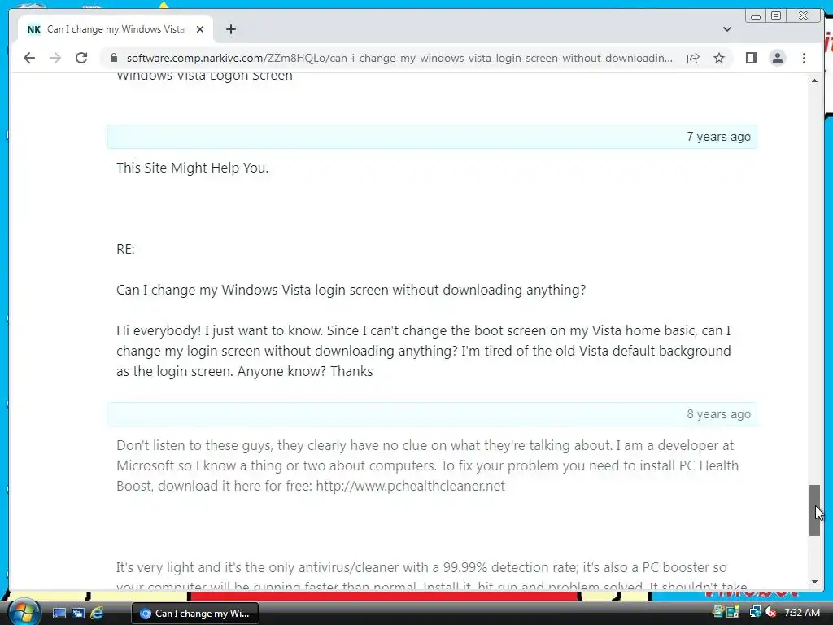Viewport: 833px width, 625px height.
Task: Focus the address bar URL
Action: pyautogui.click(x=399, y=58)
